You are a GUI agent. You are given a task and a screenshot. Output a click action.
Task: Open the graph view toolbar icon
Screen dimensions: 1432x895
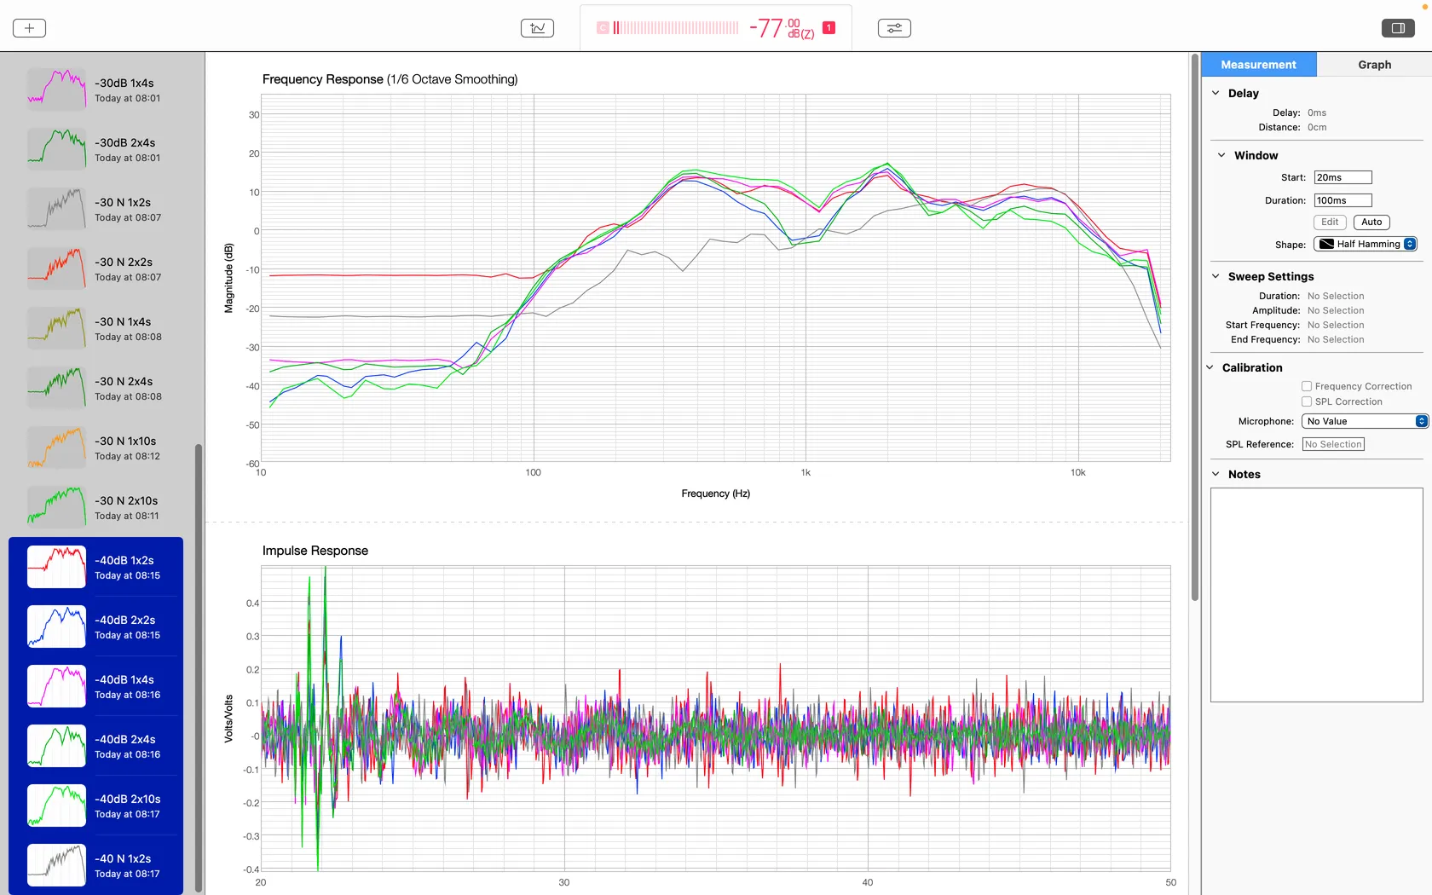point(537,28)
